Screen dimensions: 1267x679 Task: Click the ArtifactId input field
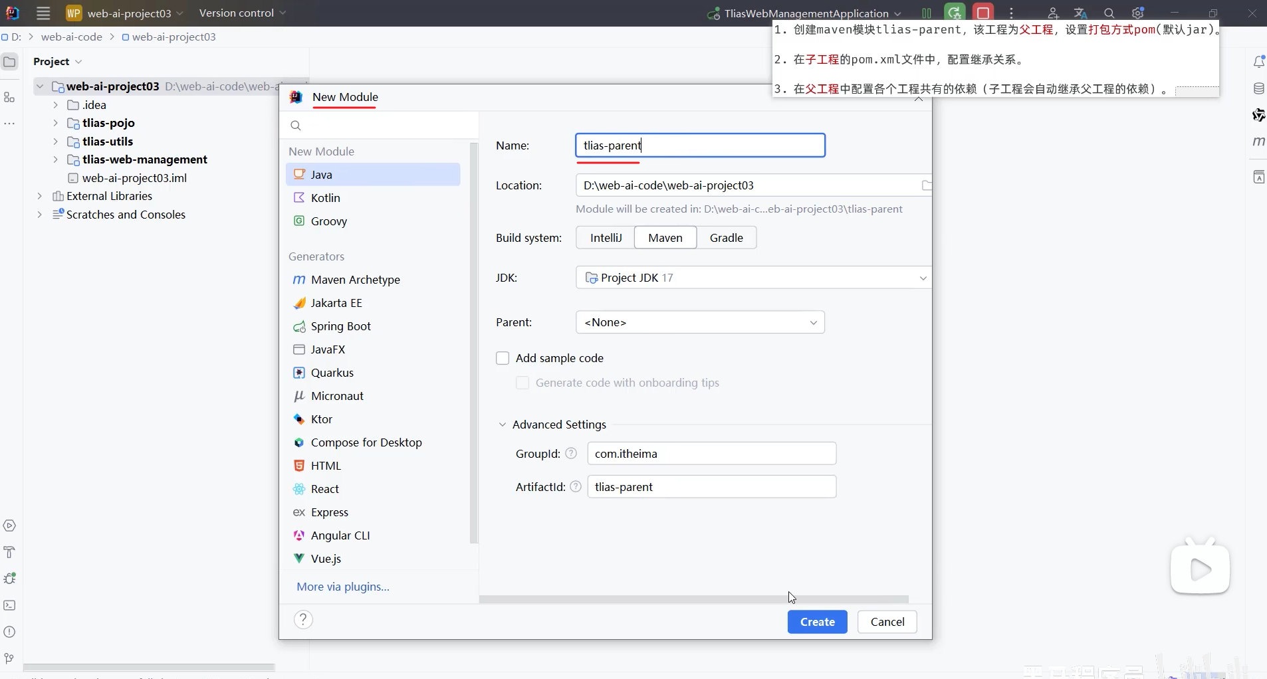(x=711, y=487)
